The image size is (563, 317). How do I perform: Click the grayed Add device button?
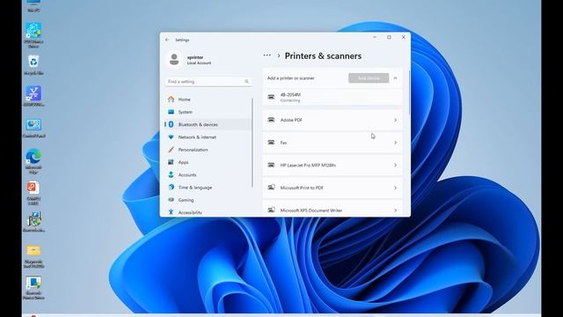369,78
